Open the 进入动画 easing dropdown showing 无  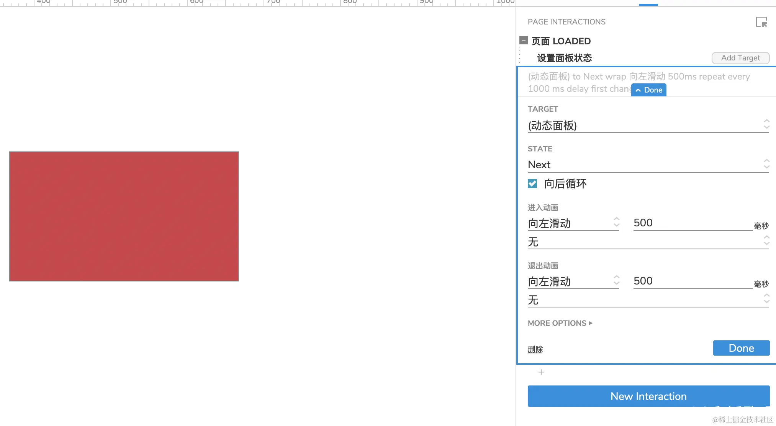[x=648, y=242]
